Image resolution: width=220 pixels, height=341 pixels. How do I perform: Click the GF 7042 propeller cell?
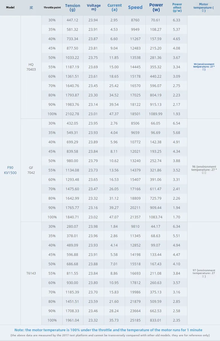[31, 170]
